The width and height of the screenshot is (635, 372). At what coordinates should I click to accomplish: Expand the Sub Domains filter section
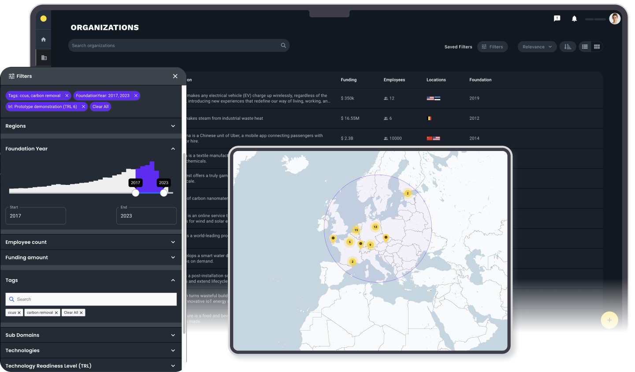173,335
